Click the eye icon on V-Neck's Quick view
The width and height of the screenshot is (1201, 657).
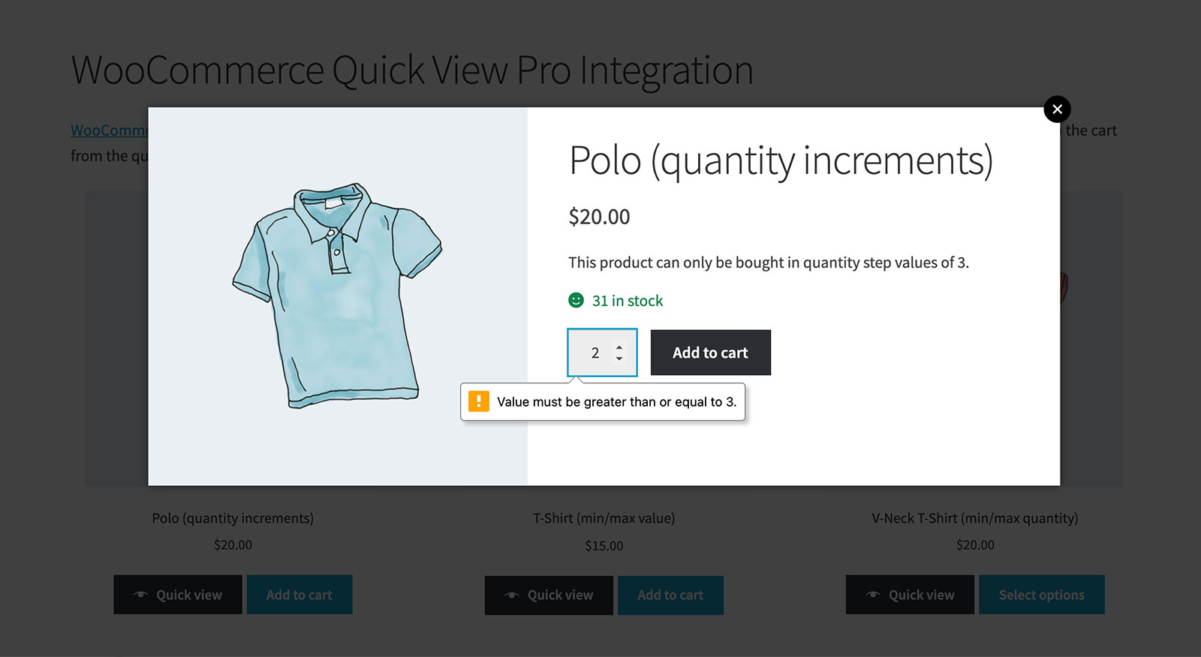(872, 595)
